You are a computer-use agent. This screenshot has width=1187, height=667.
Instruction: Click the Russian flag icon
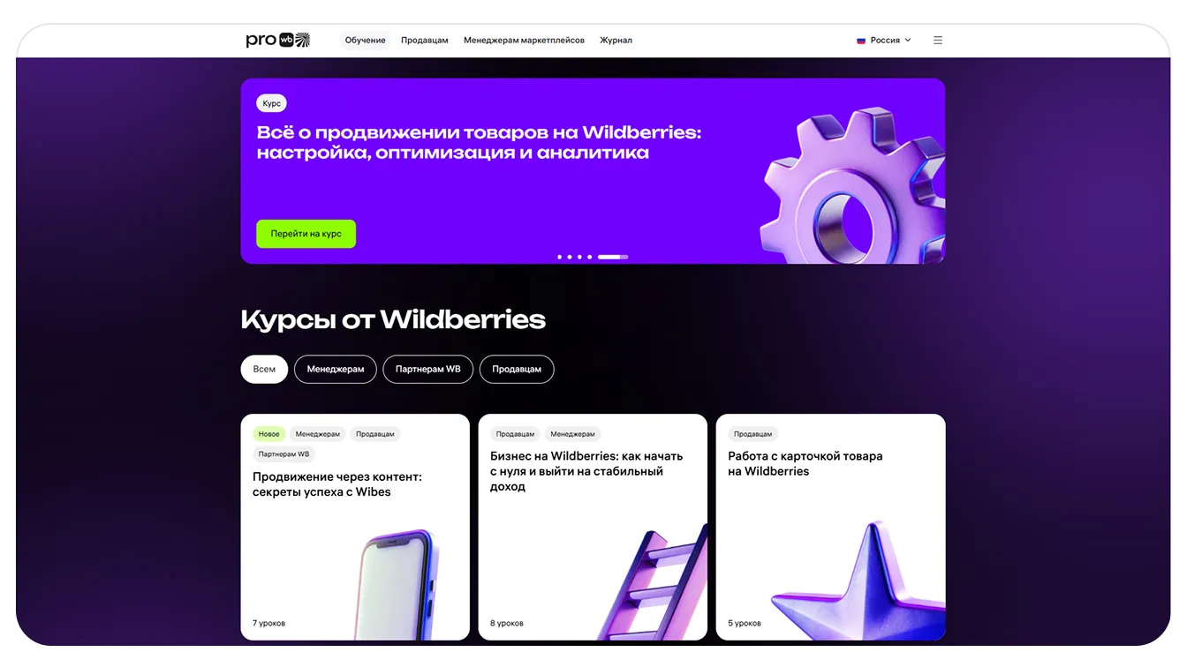861,41
